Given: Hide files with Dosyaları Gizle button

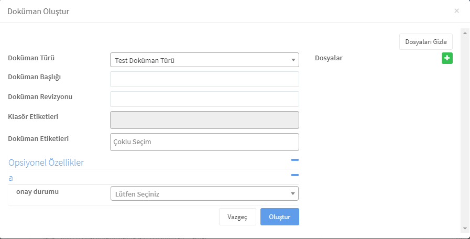Looking at the screenshot, I should (x=426, y=42).
